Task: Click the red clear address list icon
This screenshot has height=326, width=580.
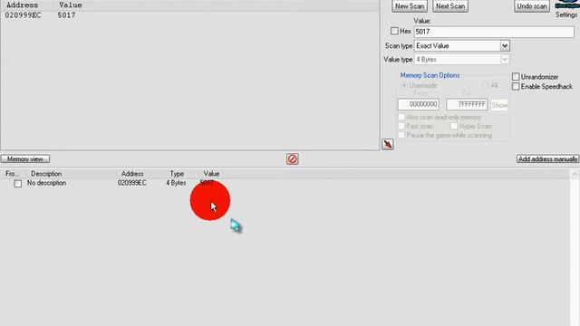Action: click(292, 159)
